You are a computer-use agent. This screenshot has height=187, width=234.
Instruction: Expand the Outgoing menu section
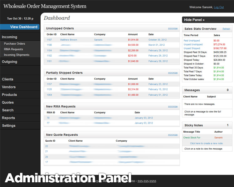pos(10,62)
